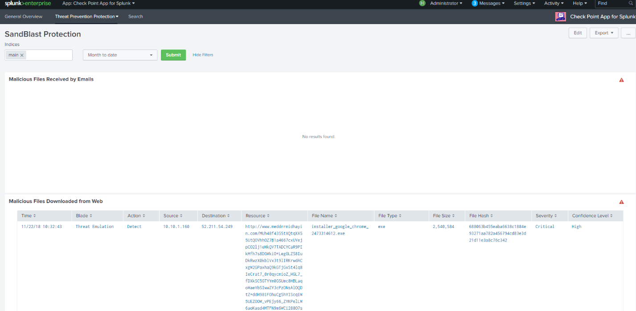Click the splunk>enterprise logo

[28, 4]
